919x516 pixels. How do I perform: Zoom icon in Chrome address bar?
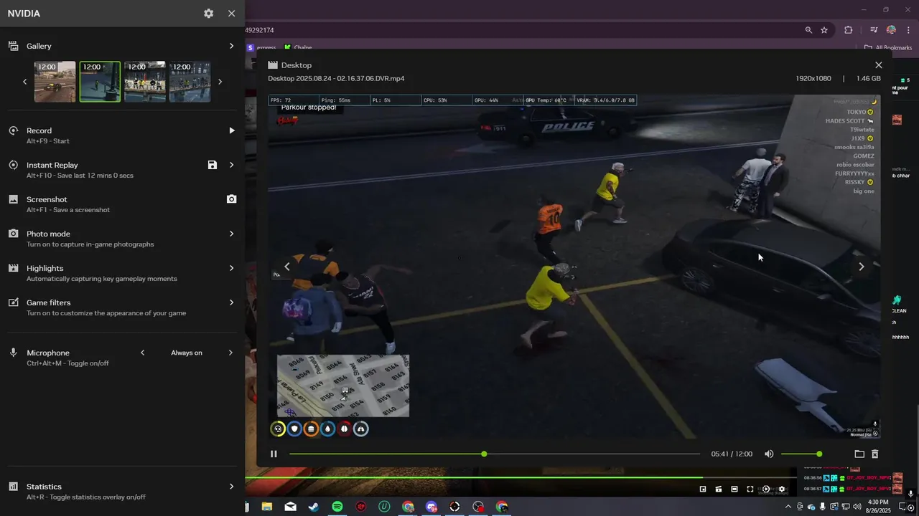pos(808,30)
